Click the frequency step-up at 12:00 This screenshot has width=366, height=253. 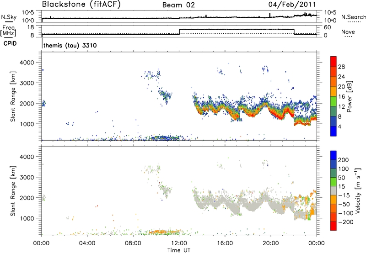point(179,32)
